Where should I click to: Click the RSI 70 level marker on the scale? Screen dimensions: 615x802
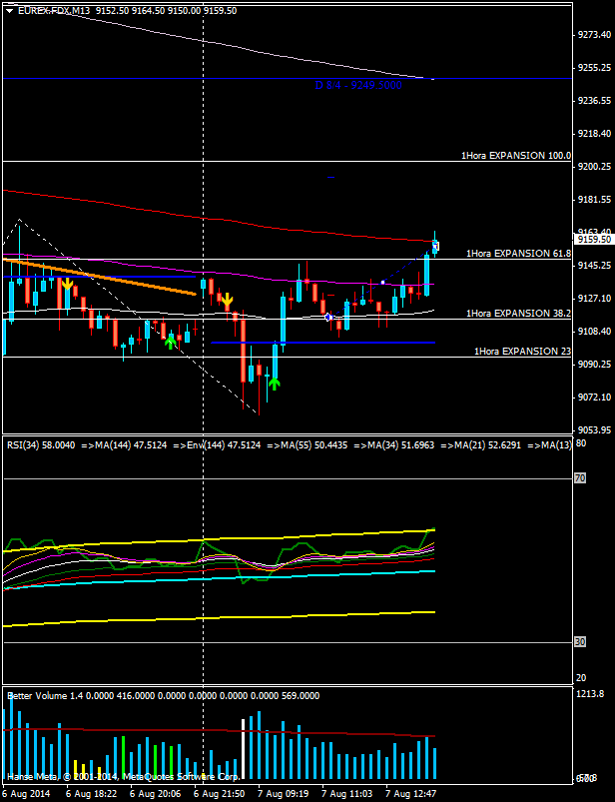click(x=579, y=478)
